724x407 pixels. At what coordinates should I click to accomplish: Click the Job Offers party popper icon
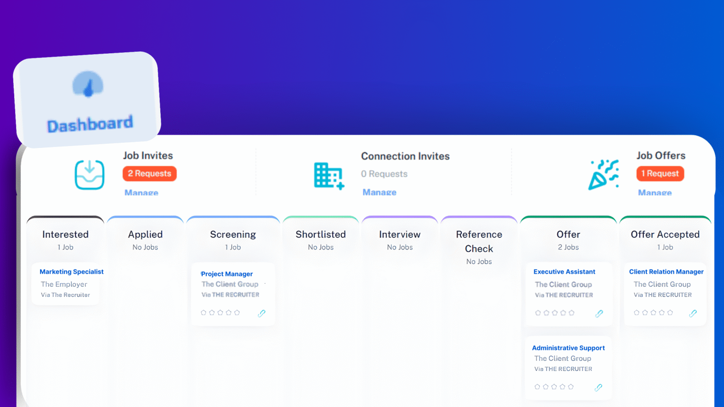click(603, 175)
